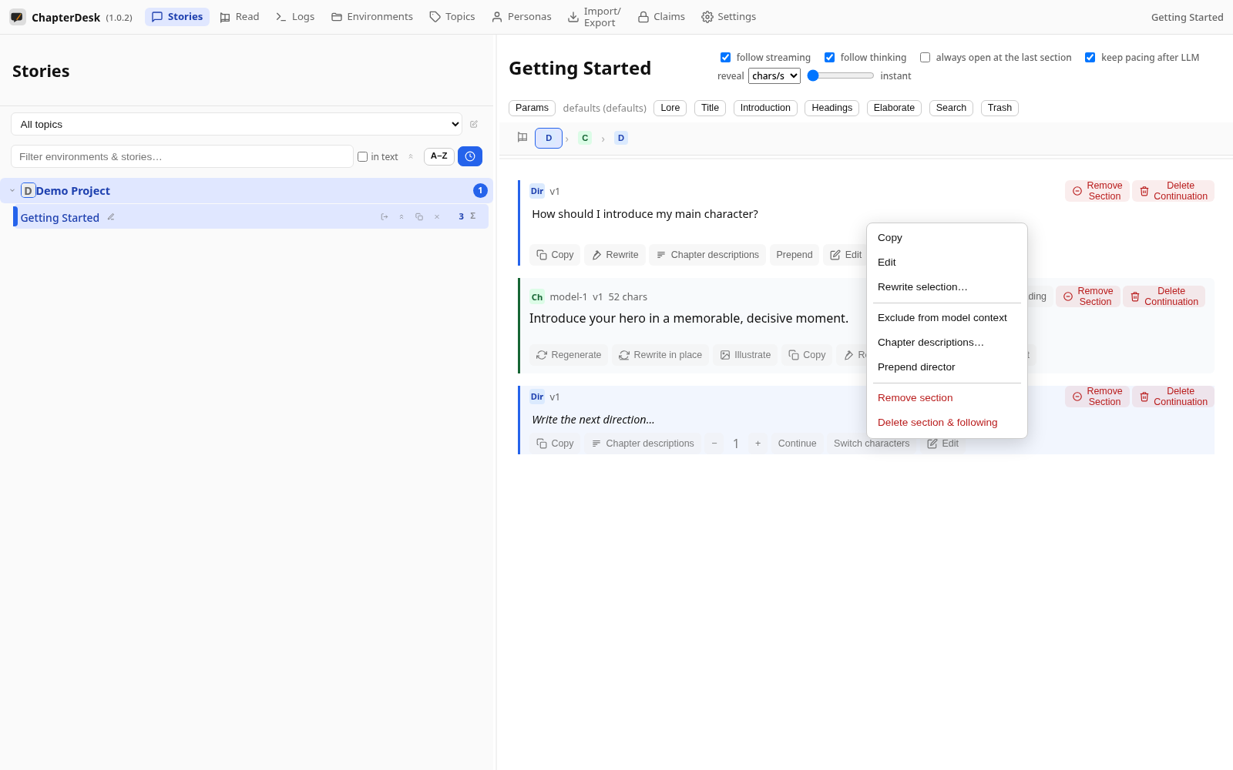Click the collapse-all double chevron icon by the filter
Image resolution: width=1233 pixels, height=770 pixels.
[x=411, y=156]
